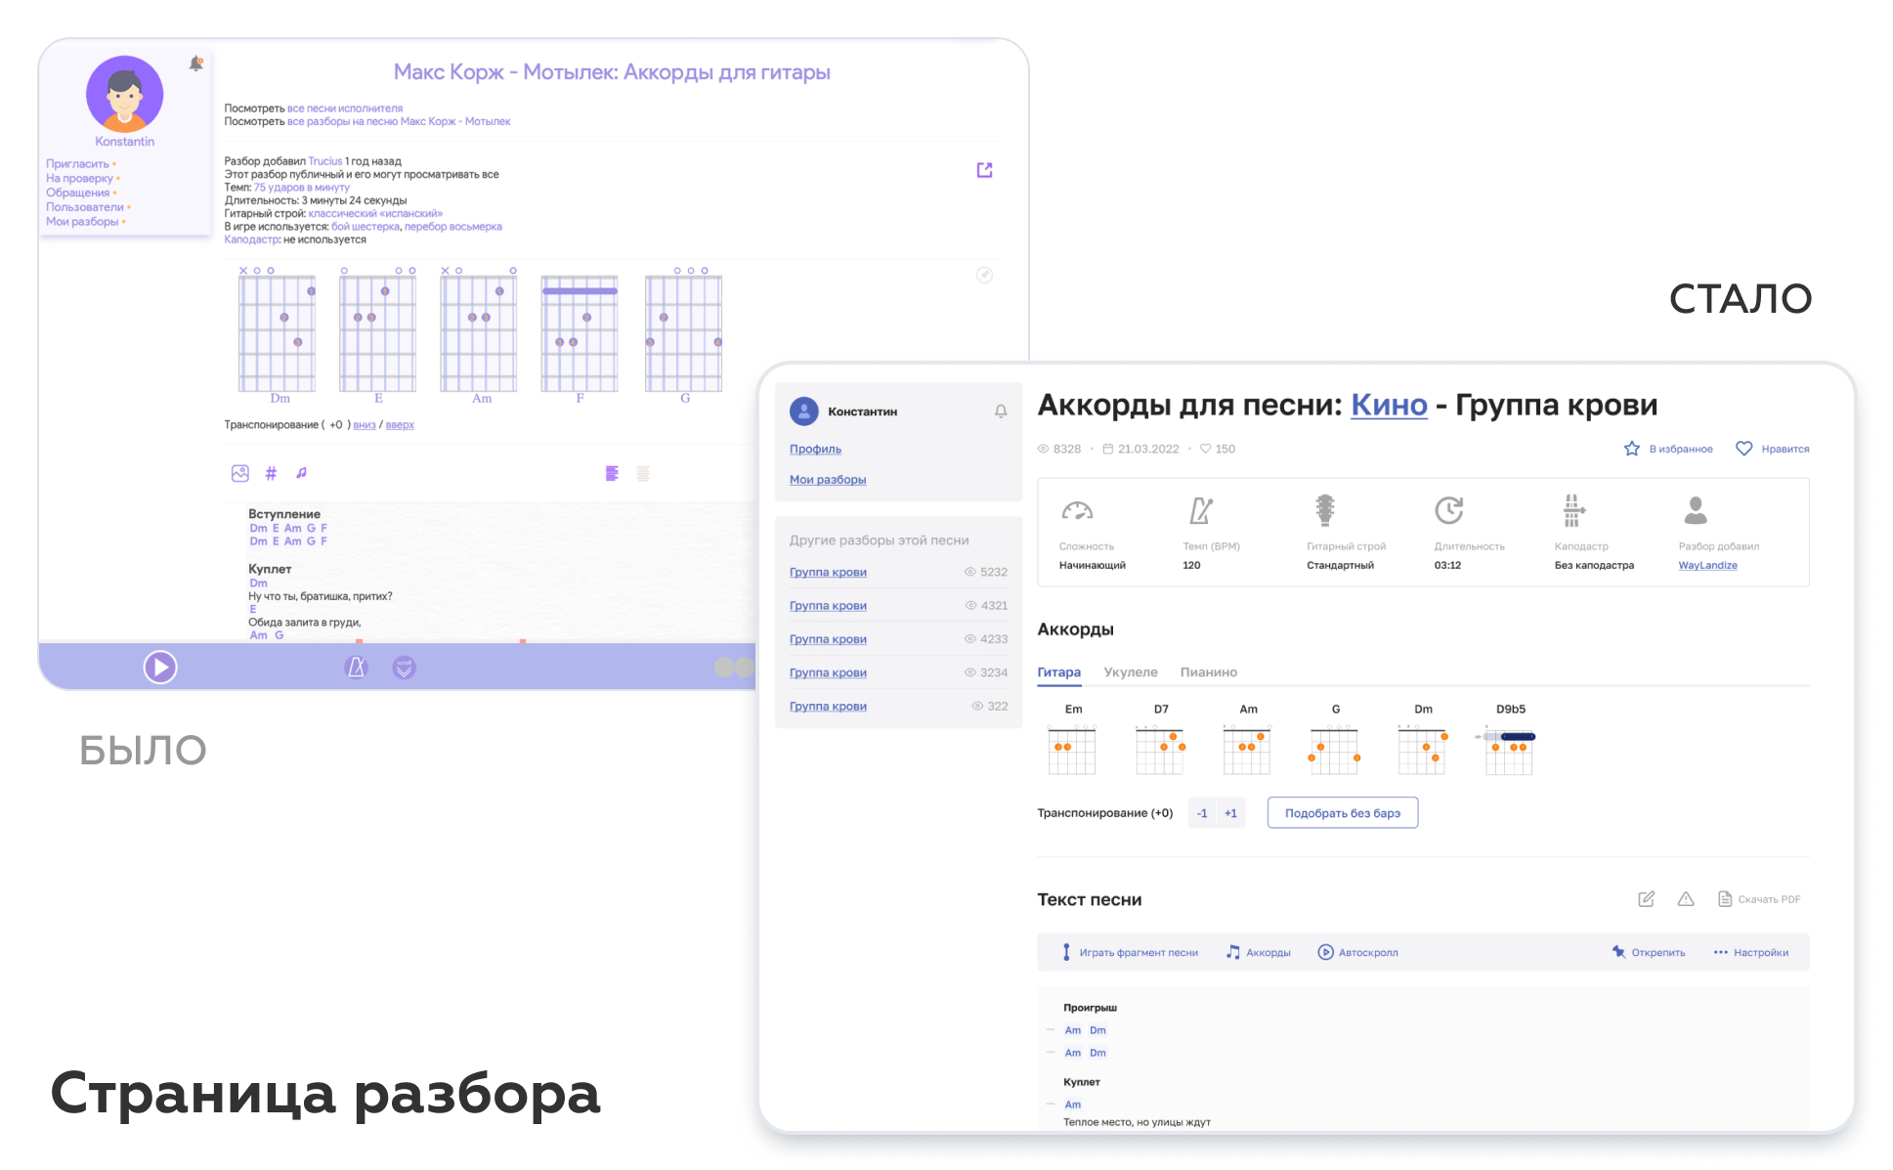Open the Группа крови entry with 3234 views

[x=828, y=672]
